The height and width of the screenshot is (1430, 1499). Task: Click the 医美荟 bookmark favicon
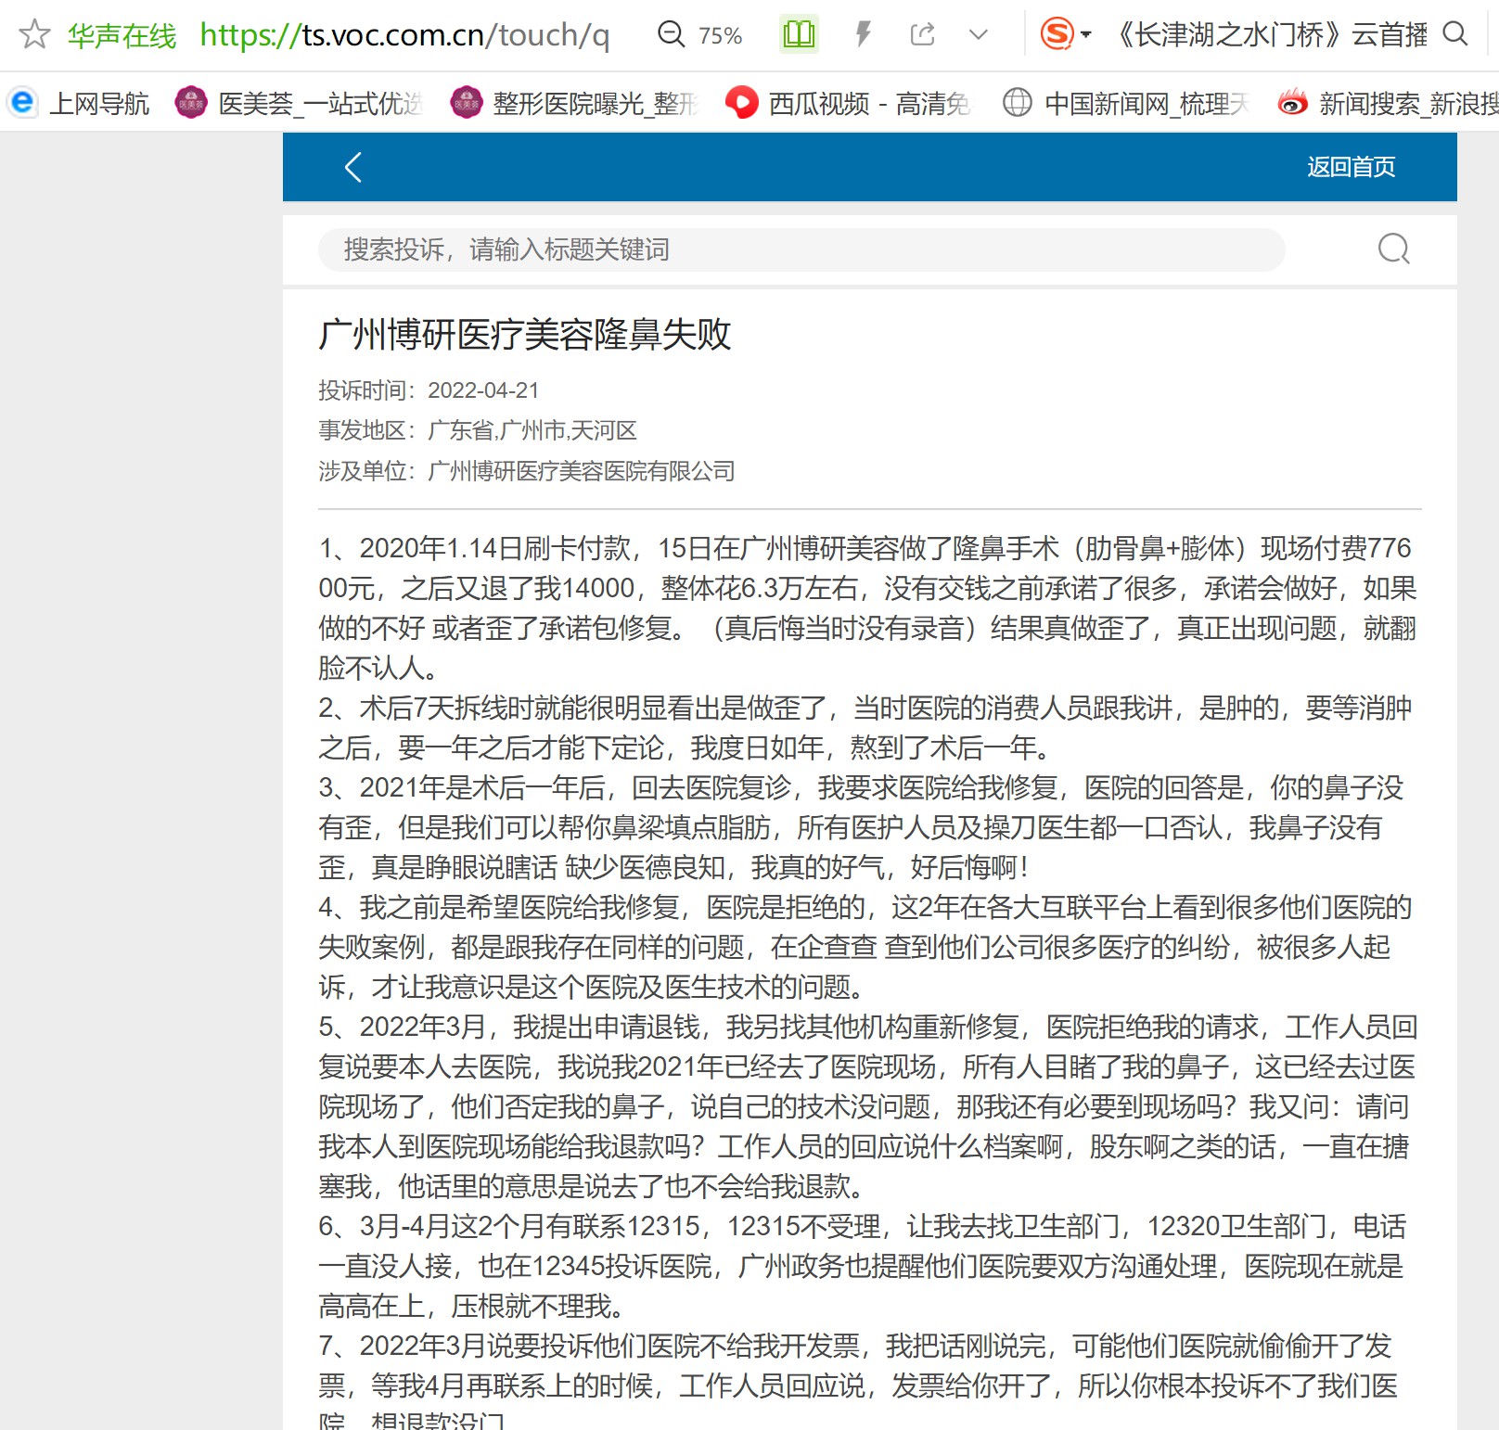(x=191, y=102)
